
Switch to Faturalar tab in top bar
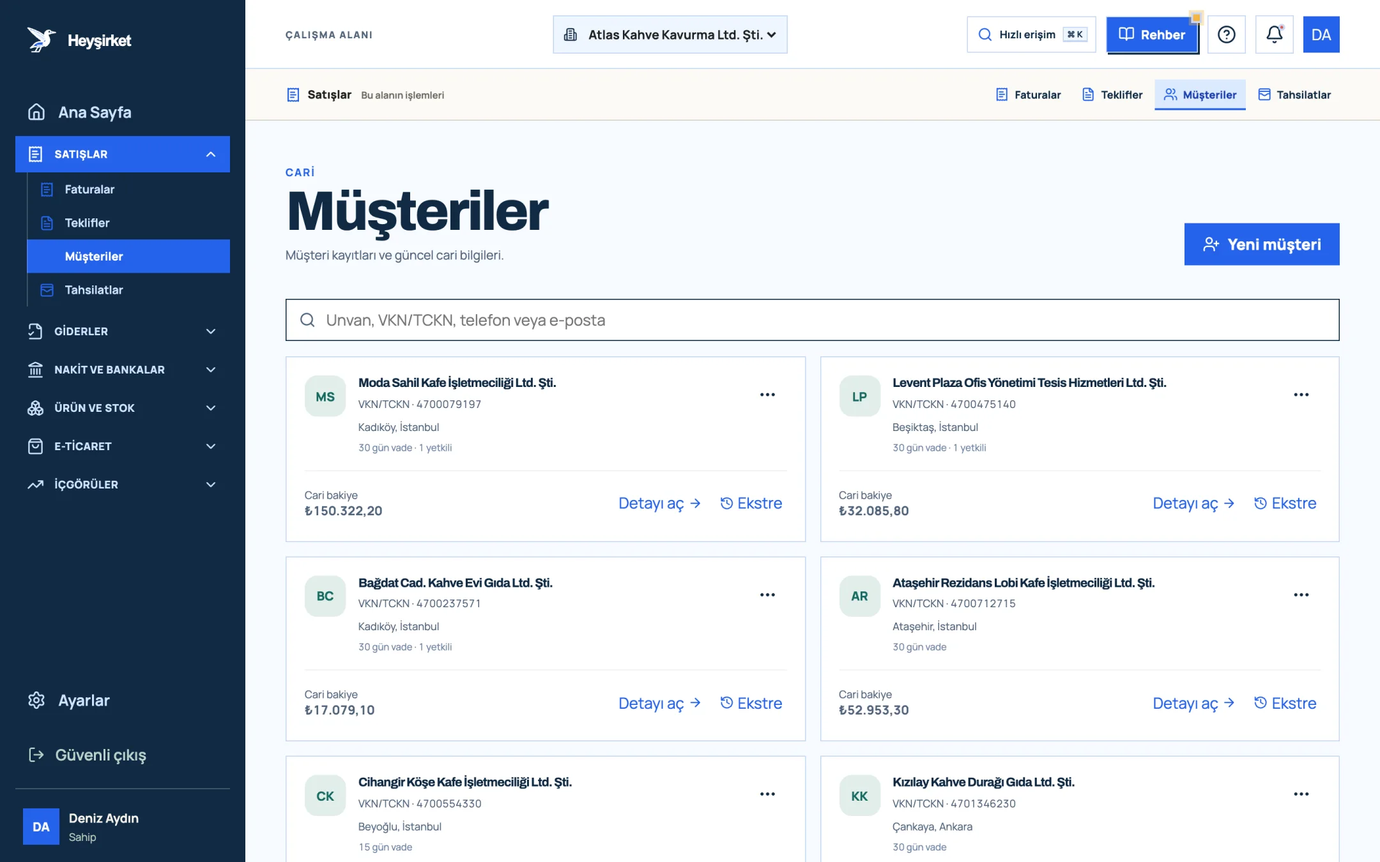click(x=1028, y=95)
